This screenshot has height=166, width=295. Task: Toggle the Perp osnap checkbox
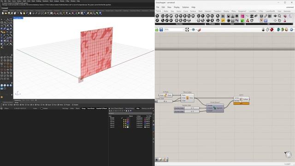[x=35, y=105]
